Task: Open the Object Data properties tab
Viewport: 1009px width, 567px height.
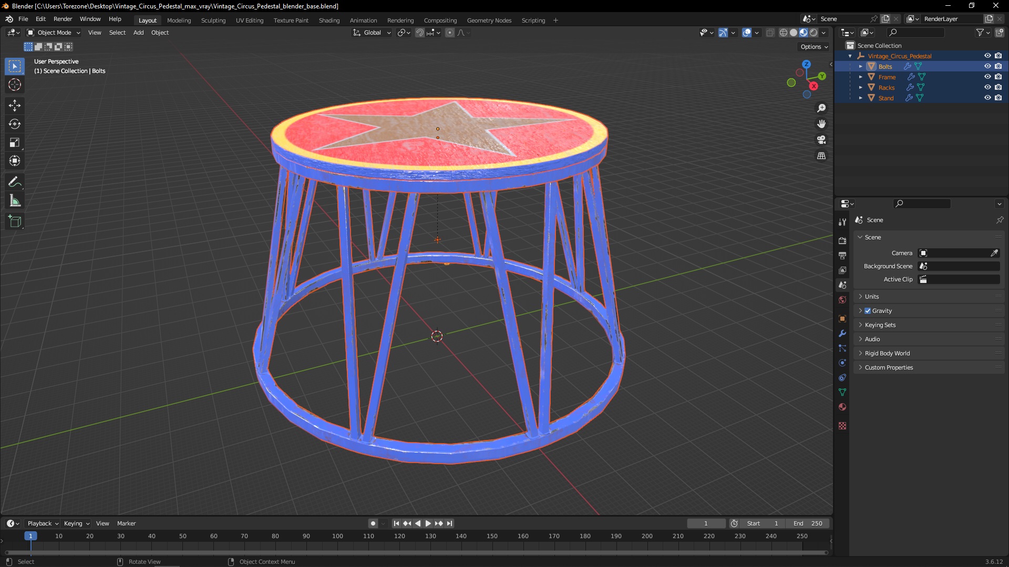Action: [x=842, y=392]
